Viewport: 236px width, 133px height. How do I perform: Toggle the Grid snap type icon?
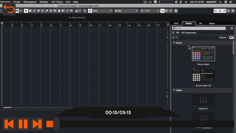click(x=90, y=11)
